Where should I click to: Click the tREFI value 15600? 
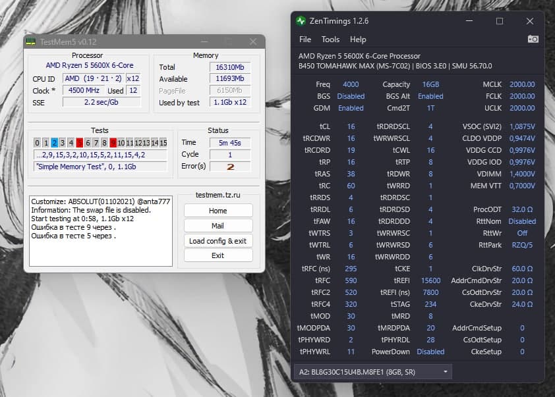tap(430, 280)
